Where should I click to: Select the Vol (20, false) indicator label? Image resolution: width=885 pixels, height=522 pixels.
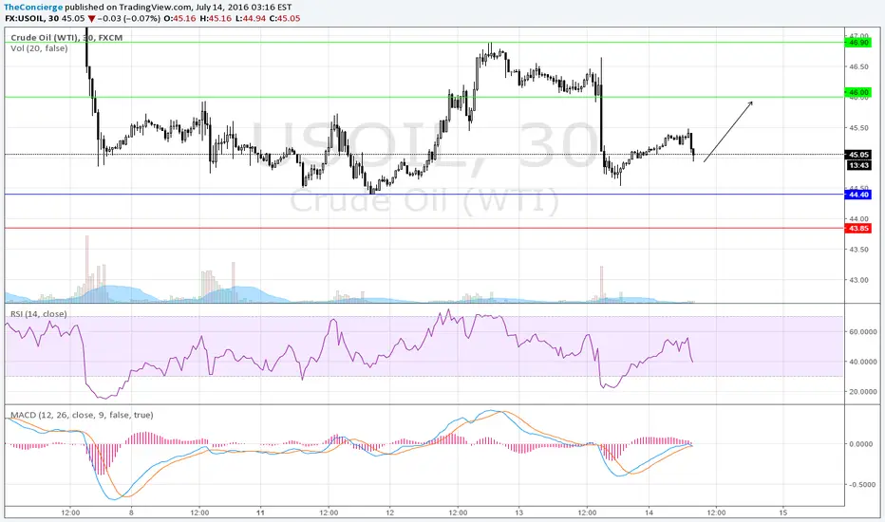[x=39, y=48]
